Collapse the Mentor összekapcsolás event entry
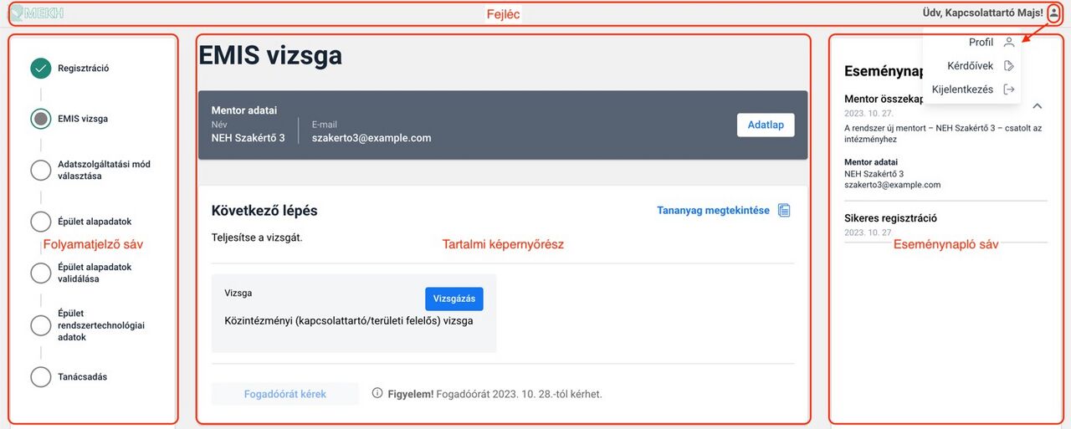Screen dimensions: 1071x429 click(1038, 106)
